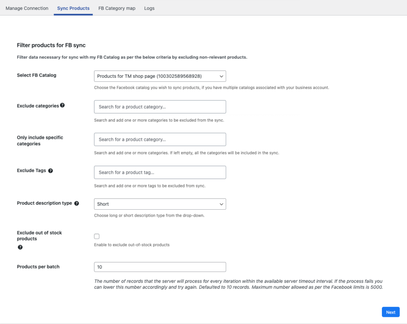407x324 pixels.
Task: Click the Only include specific categories label
Action: [40, 141]
